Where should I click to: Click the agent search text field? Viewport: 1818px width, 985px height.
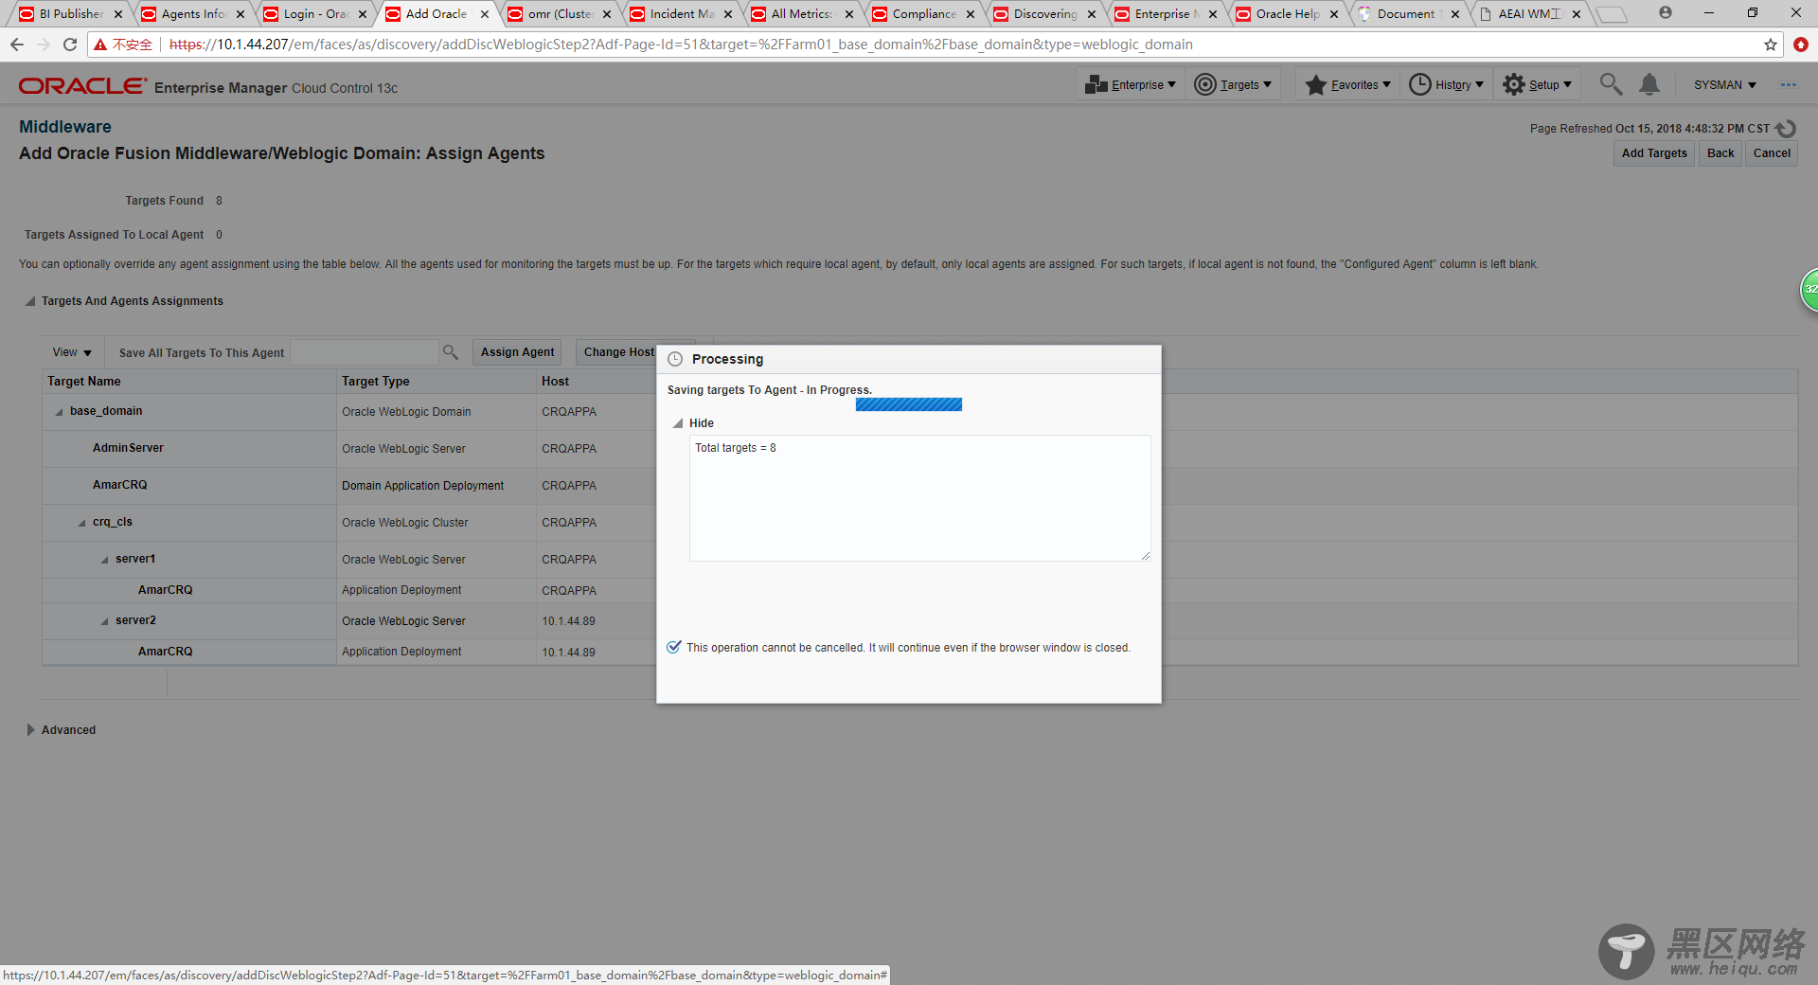click(365, 352)
